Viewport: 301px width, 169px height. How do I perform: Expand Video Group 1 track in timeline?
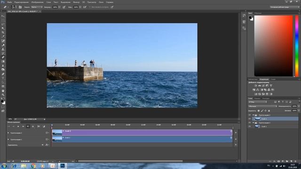coord(8,139)
